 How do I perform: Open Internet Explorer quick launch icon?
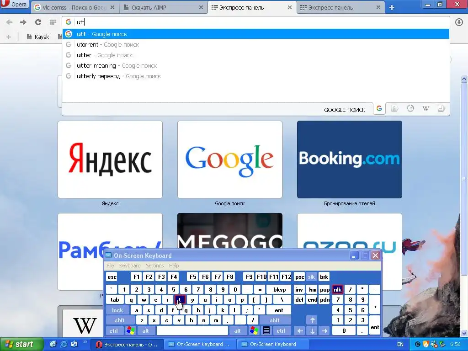pos(64,345)
